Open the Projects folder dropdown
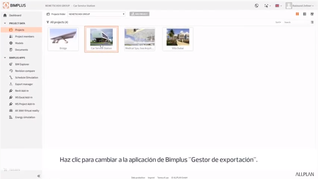The width and height of the screenshot is (318, 179). click(x=96, y=14)
